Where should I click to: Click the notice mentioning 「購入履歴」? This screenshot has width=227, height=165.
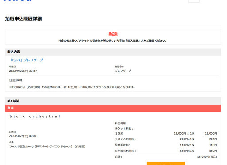click(x=113, y=41)
